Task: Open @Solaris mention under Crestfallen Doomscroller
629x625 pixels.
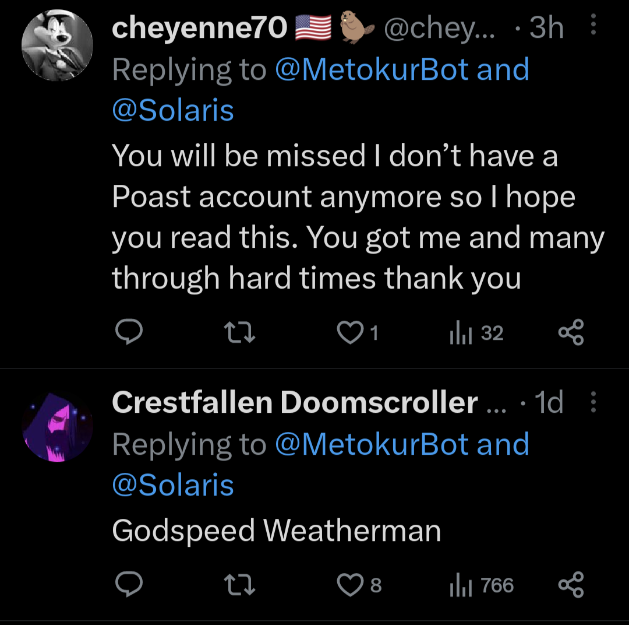Action: coord(173,485)
